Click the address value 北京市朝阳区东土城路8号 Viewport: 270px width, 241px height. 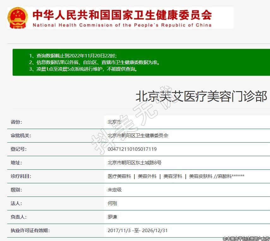(x=135, y=163)
